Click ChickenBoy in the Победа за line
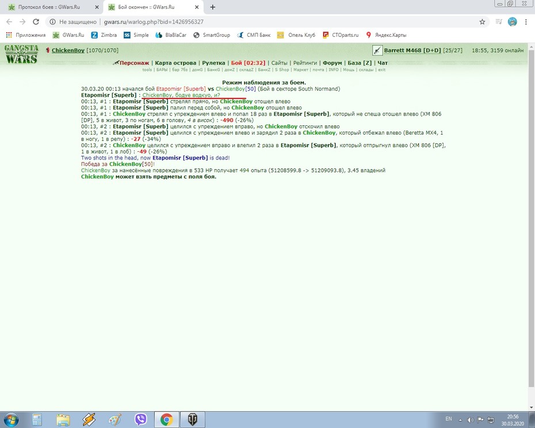The width and height of the screenshot is (535, 428). [x=125, y=164]
